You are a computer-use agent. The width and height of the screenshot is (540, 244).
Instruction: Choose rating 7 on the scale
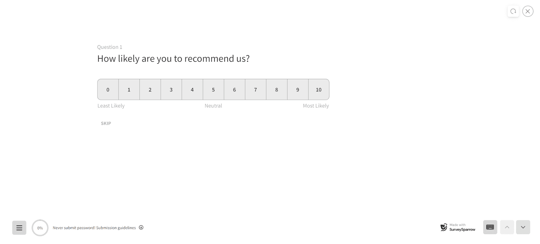(255, 90)
